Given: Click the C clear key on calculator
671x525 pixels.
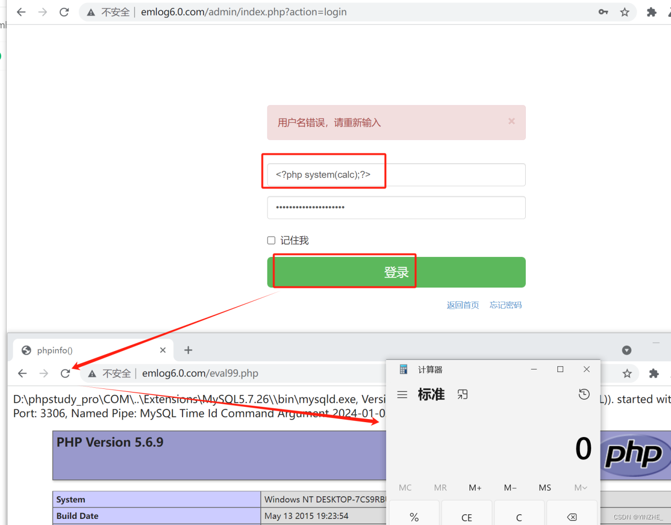Looking at the screenshot, I should pyautogui.click(x=519, y=514).
